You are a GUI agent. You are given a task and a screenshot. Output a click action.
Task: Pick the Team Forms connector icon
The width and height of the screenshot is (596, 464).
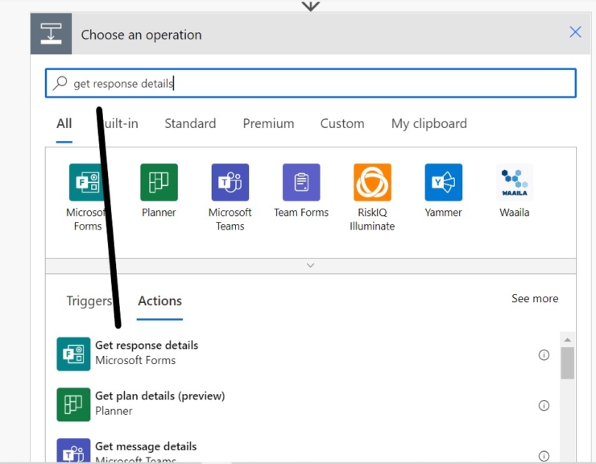(x=301, y=183)
